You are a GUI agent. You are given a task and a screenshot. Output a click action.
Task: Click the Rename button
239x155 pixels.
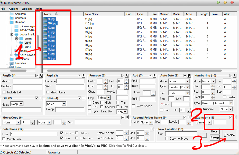click(229, 135)
